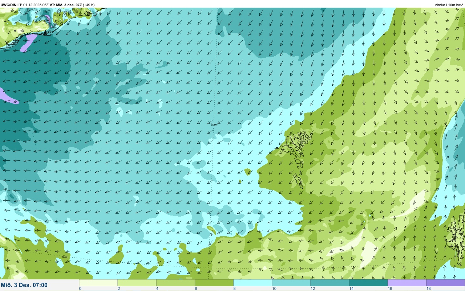Screen dimensions: 465x291
Task: Click the purple swatch above 18 m/s
Action: click(x=445, y=283)
